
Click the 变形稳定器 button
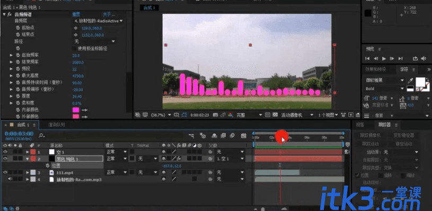tap(404, 136)
